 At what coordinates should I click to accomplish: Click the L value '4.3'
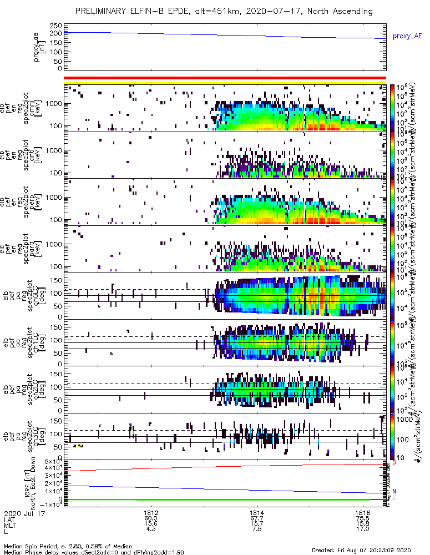point(151,529)
